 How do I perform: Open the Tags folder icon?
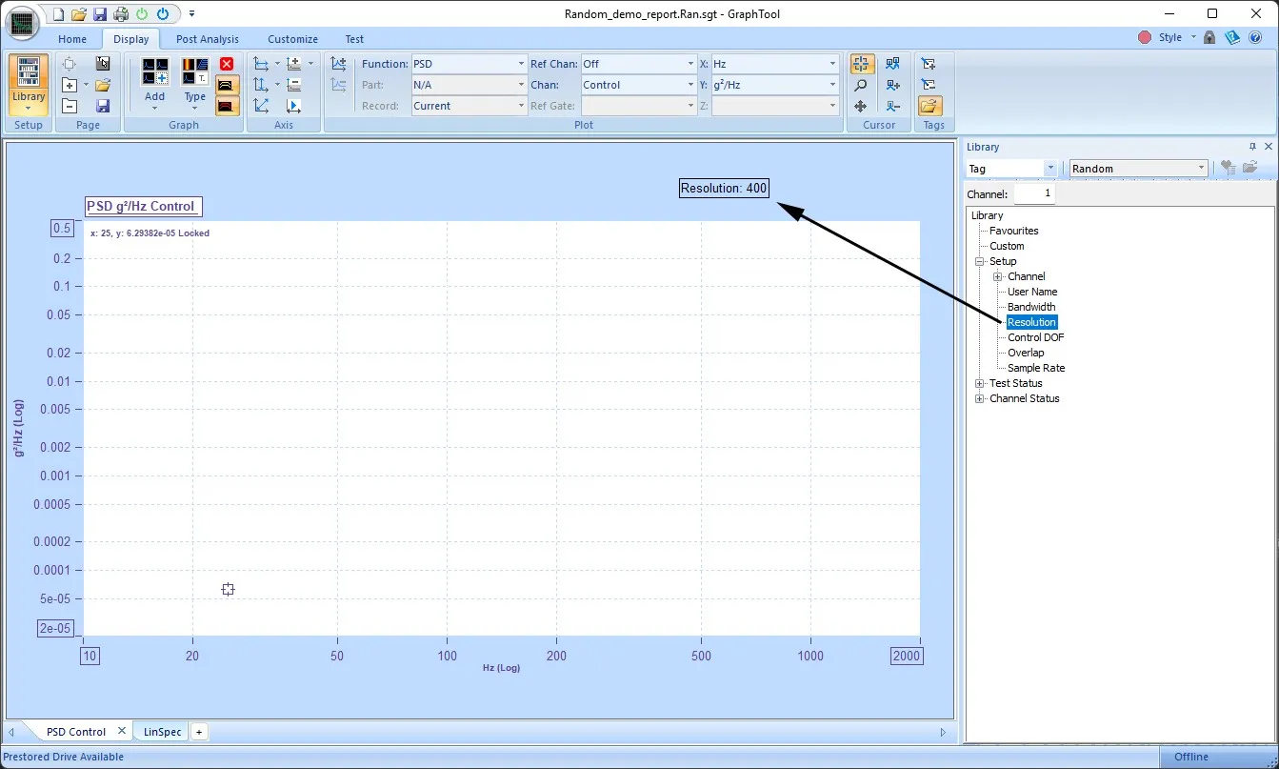[x=932, y=105]
